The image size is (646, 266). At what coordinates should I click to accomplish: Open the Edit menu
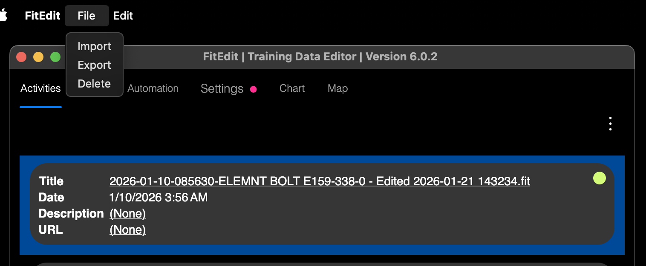(123, 15)
